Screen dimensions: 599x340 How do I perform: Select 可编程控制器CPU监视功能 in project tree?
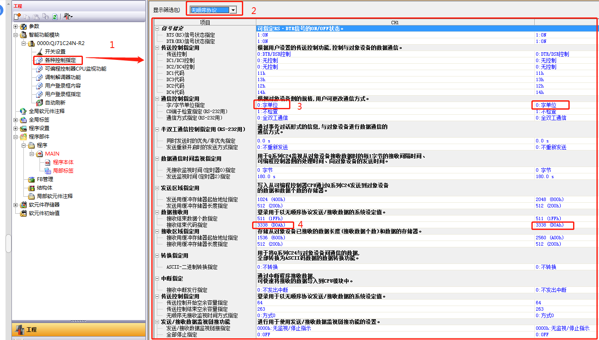pyautogui.click(x=75, y=69)
